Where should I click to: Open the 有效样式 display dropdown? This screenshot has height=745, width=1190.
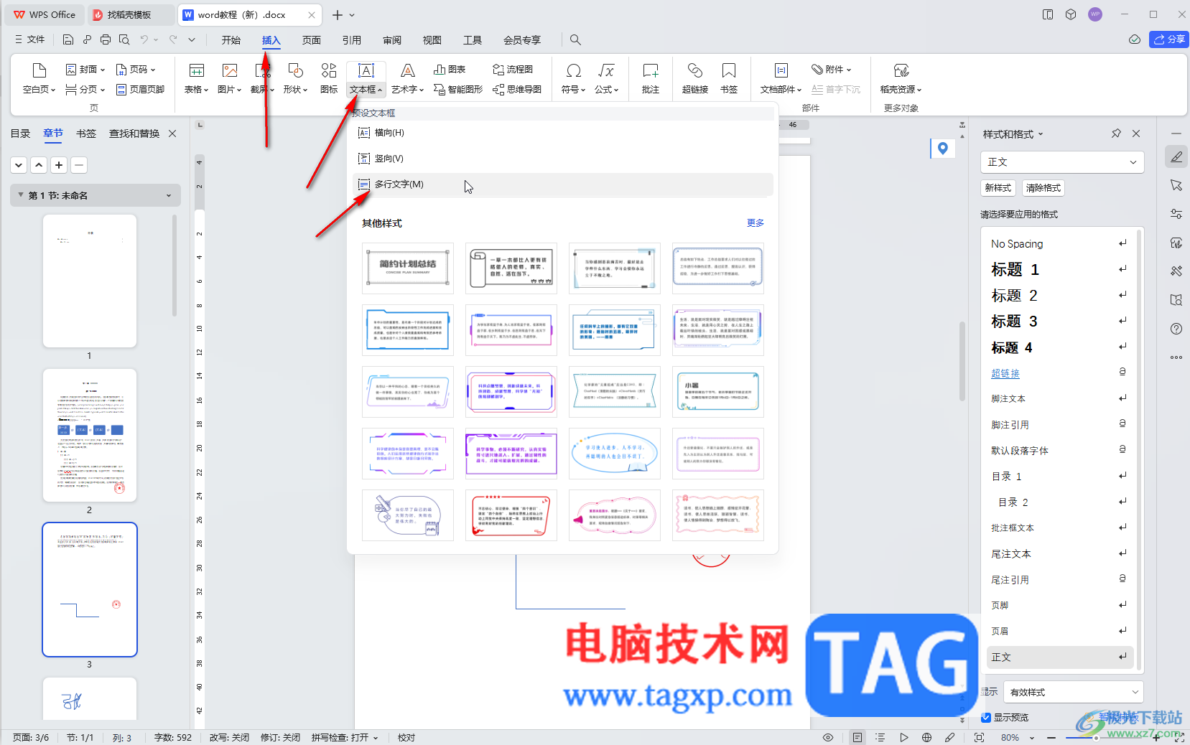(x=1073, y=692)
